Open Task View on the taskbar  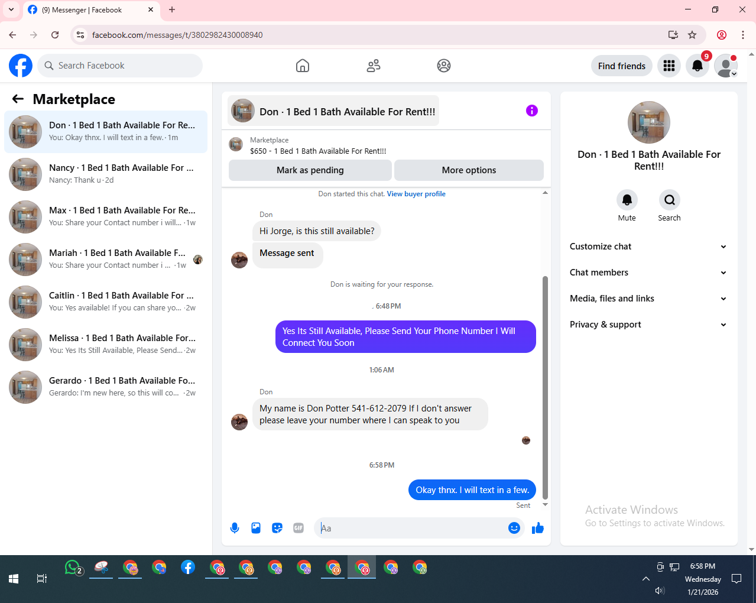coord(42,579)
